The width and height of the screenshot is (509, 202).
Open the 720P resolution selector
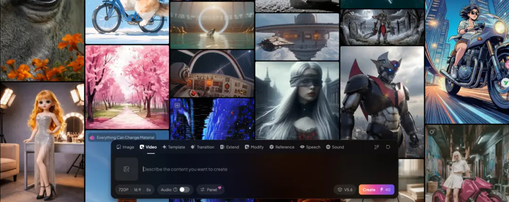[123, 190]
